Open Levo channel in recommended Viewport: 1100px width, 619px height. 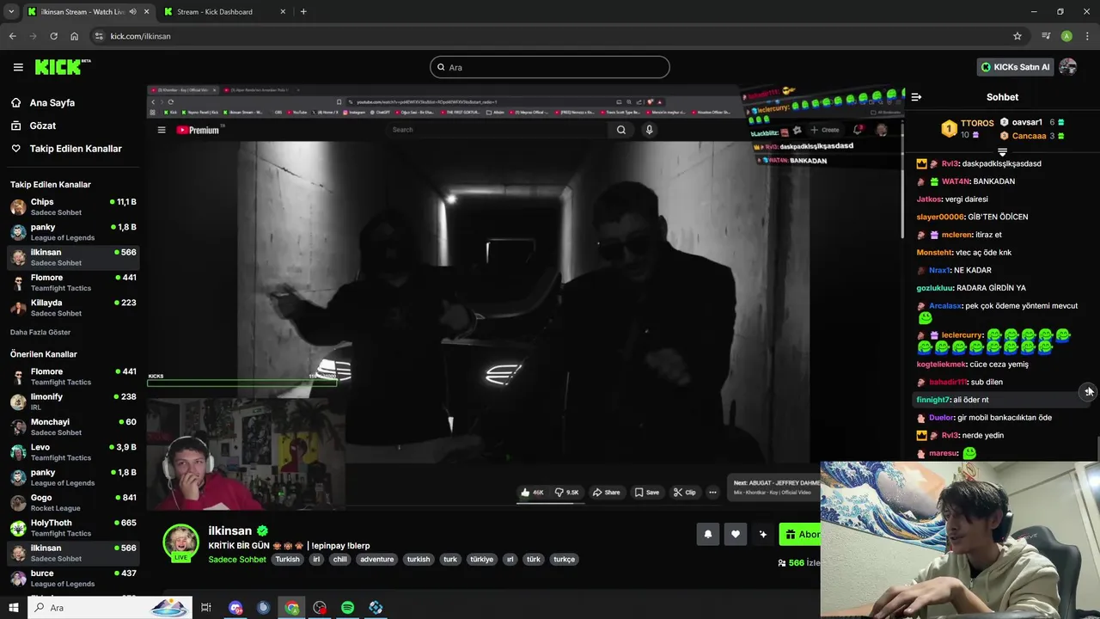click(x=73, y=452)
